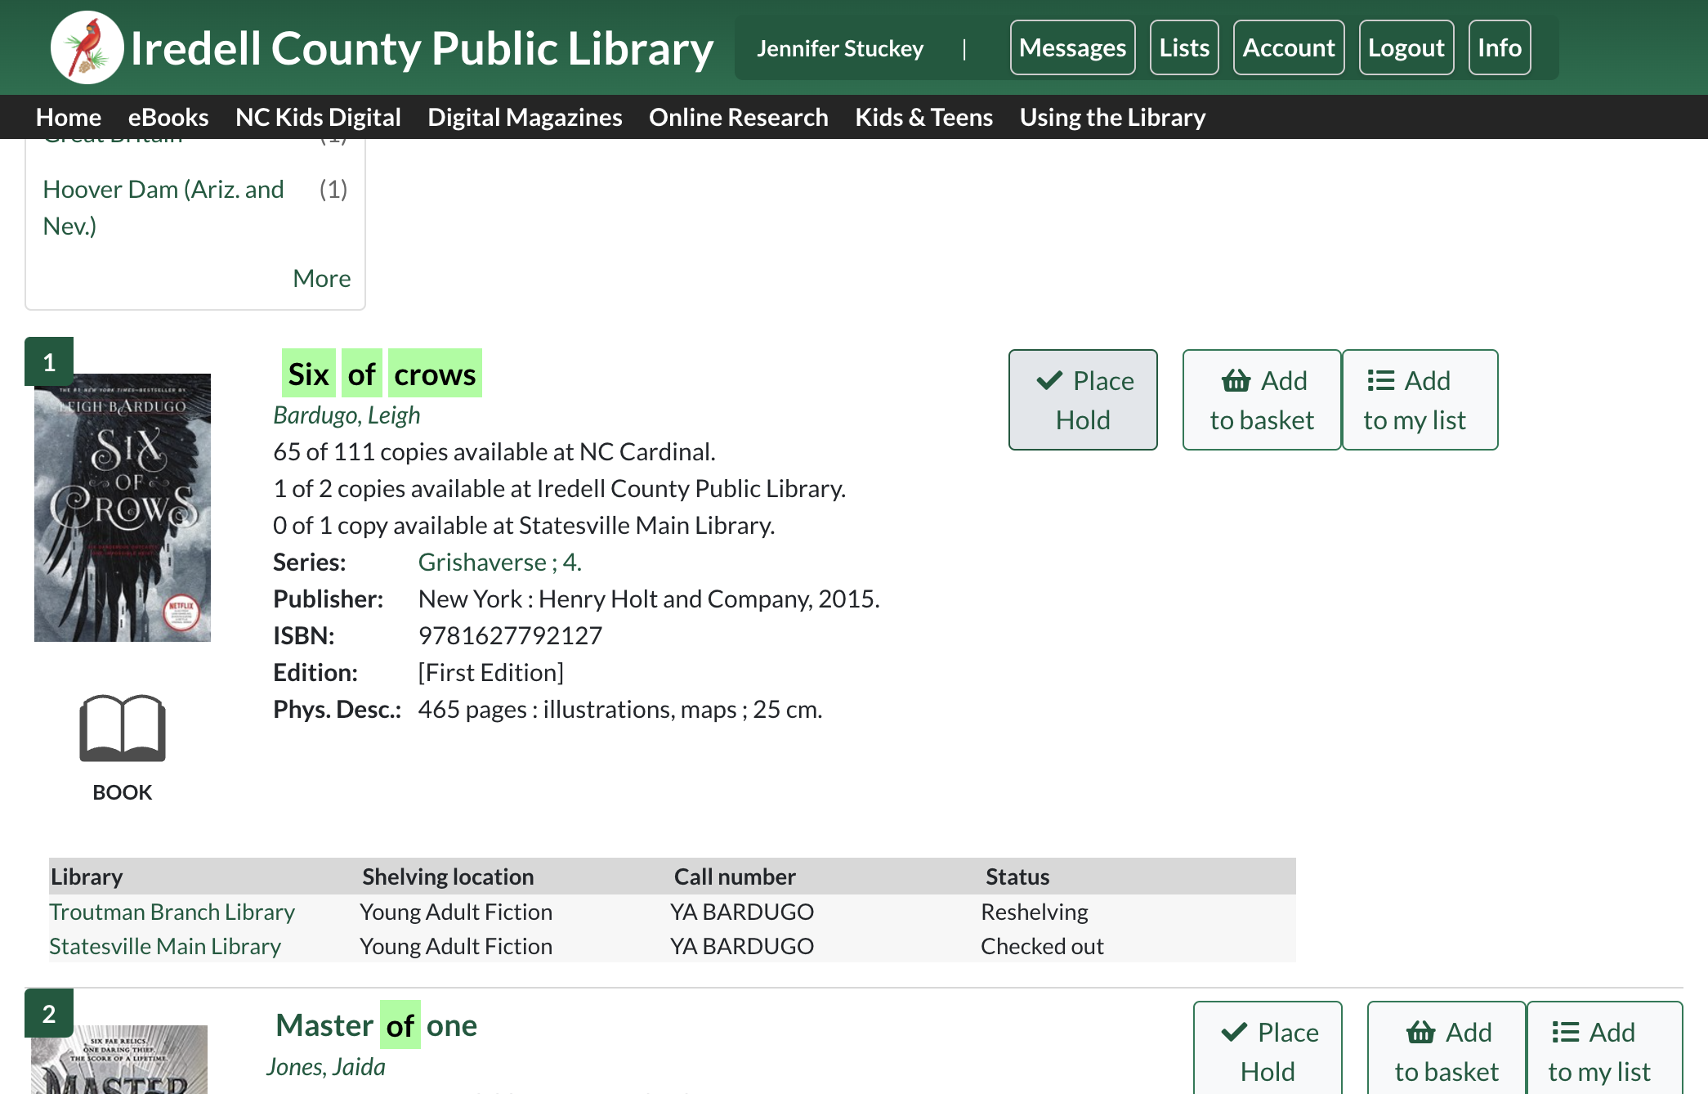The image size is (1708, 1094).
Task: Click ISBN value 9781627792127
Action: tap(510, 635)
